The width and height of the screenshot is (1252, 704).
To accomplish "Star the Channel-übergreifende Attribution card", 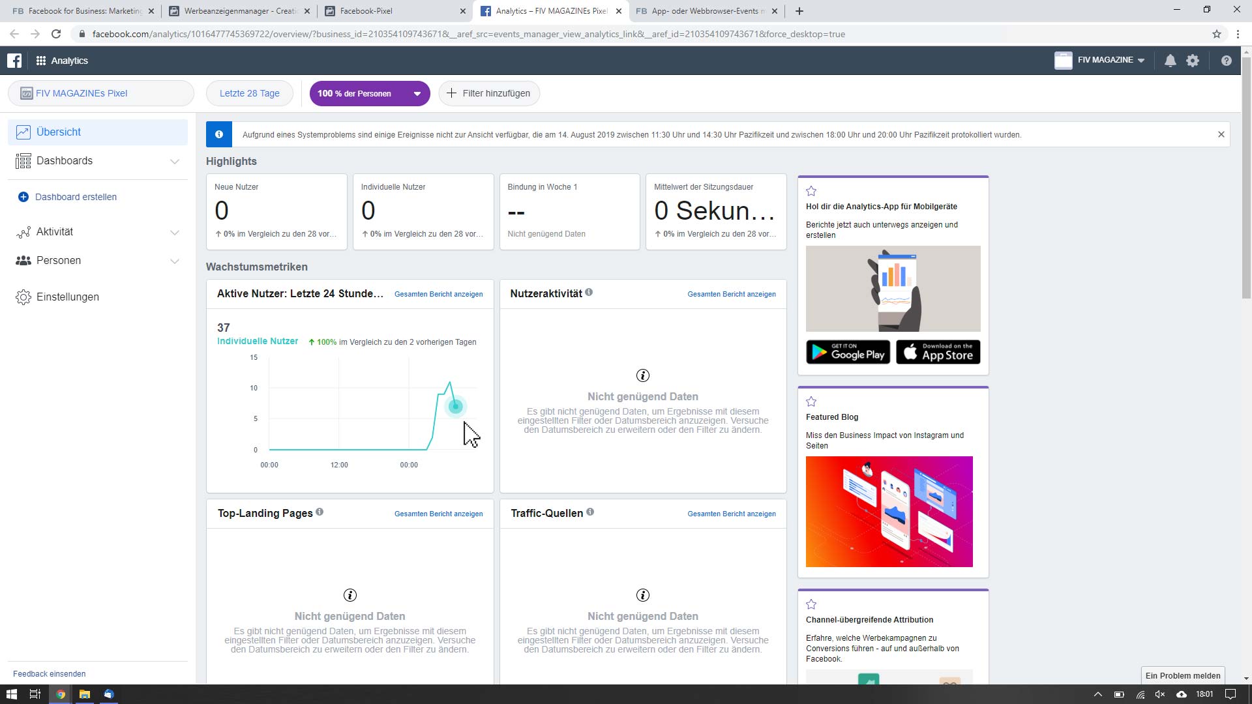I will click(811, 604).
